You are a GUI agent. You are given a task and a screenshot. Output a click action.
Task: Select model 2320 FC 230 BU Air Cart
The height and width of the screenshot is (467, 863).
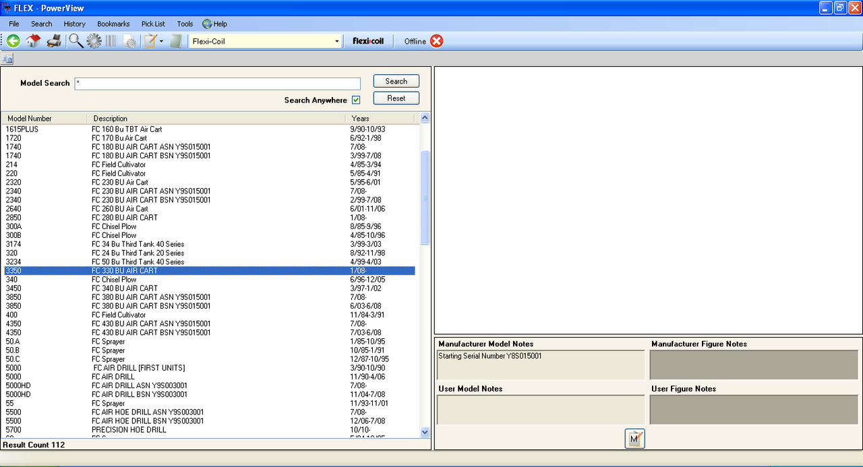point(208,182)
